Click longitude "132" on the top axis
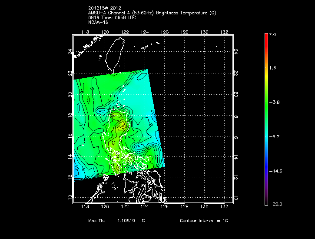The width and height of the screenshot is (315, 239). coord(224,32)
